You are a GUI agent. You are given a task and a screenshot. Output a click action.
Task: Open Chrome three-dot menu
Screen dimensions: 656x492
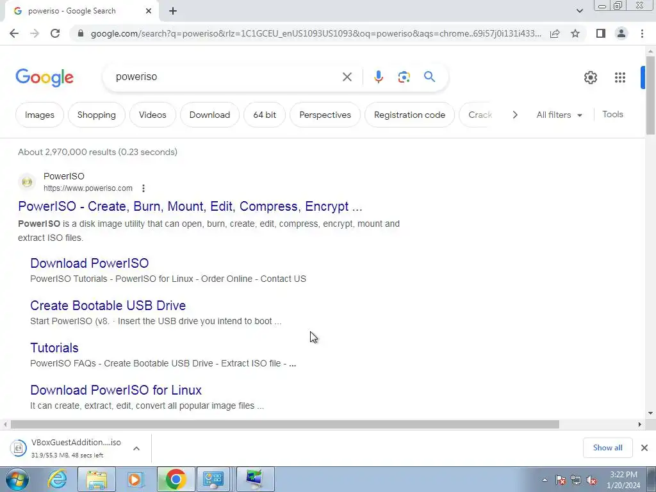[642, 33]
